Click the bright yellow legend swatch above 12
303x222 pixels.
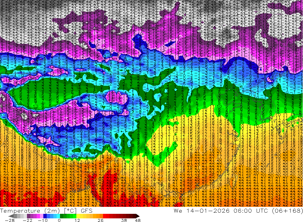(78, 216)
